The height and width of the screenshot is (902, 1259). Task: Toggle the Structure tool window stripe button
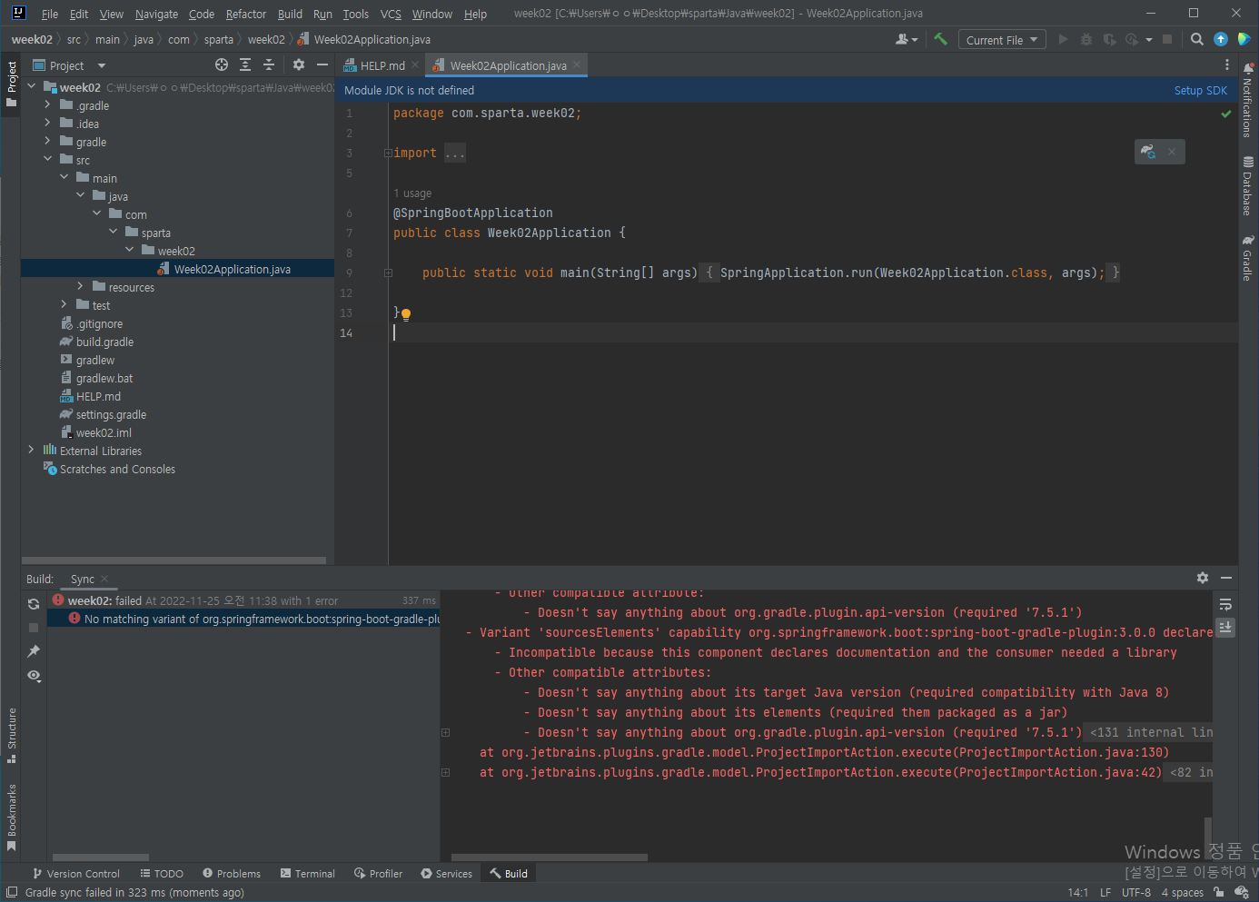[12, 736]
